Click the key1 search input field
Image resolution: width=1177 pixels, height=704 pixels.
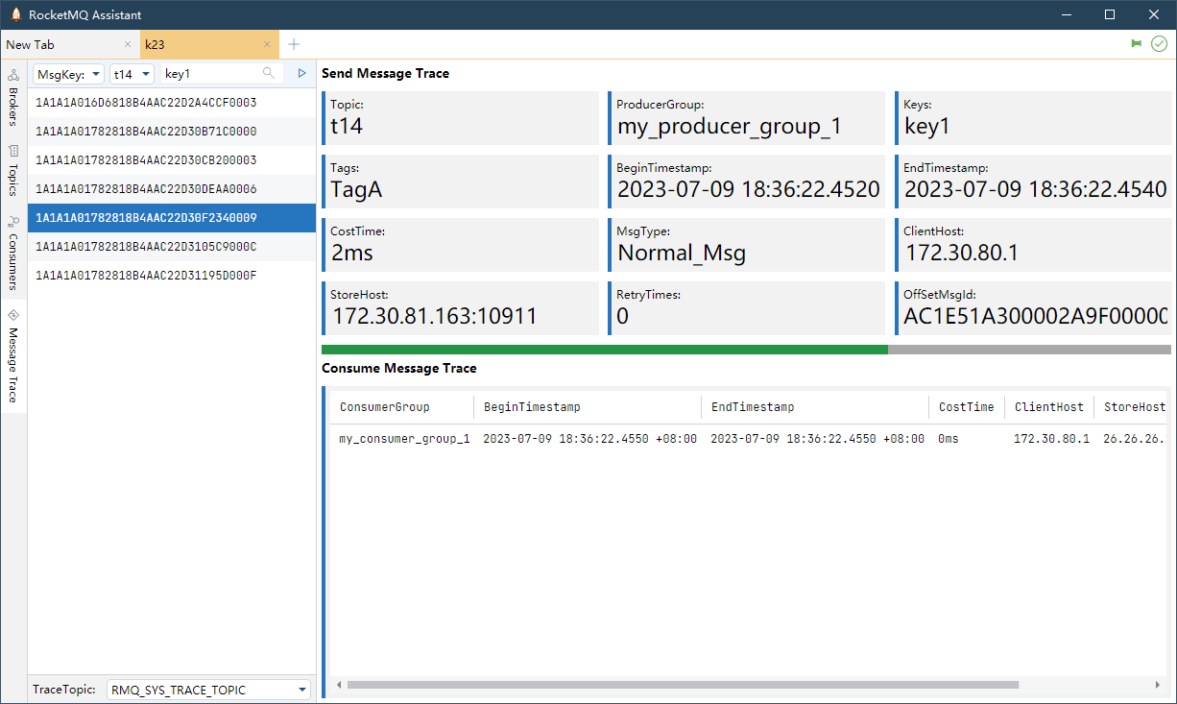(211, 74)
